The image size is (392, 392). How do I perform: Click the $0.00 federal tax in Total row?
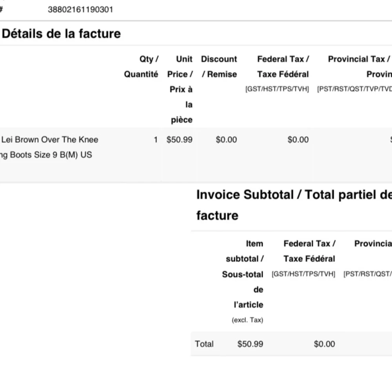pos(324,344)
